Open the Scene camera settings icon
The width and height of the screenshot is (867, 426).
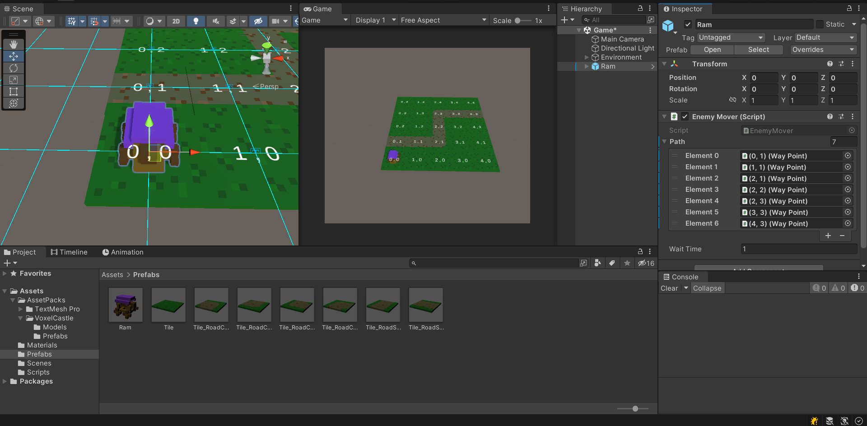pos(275,21)
